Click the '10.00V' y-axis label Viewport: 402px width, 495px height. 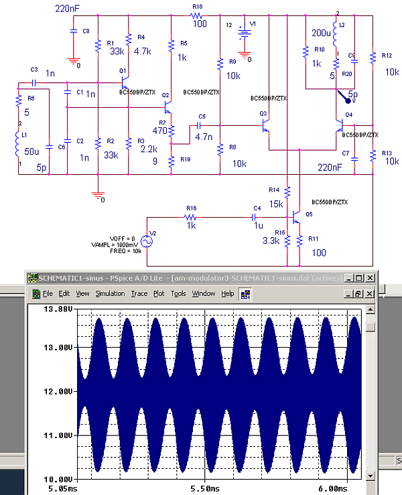click(x=58, y=479)
